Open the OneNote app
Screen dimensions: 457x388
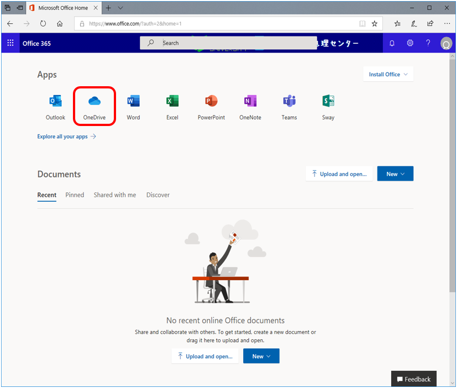point(250,107)
